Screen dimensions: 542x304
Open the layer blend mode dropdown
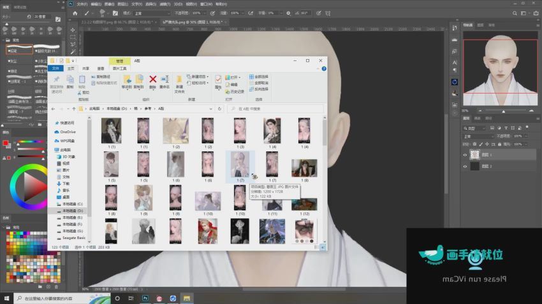478,136
